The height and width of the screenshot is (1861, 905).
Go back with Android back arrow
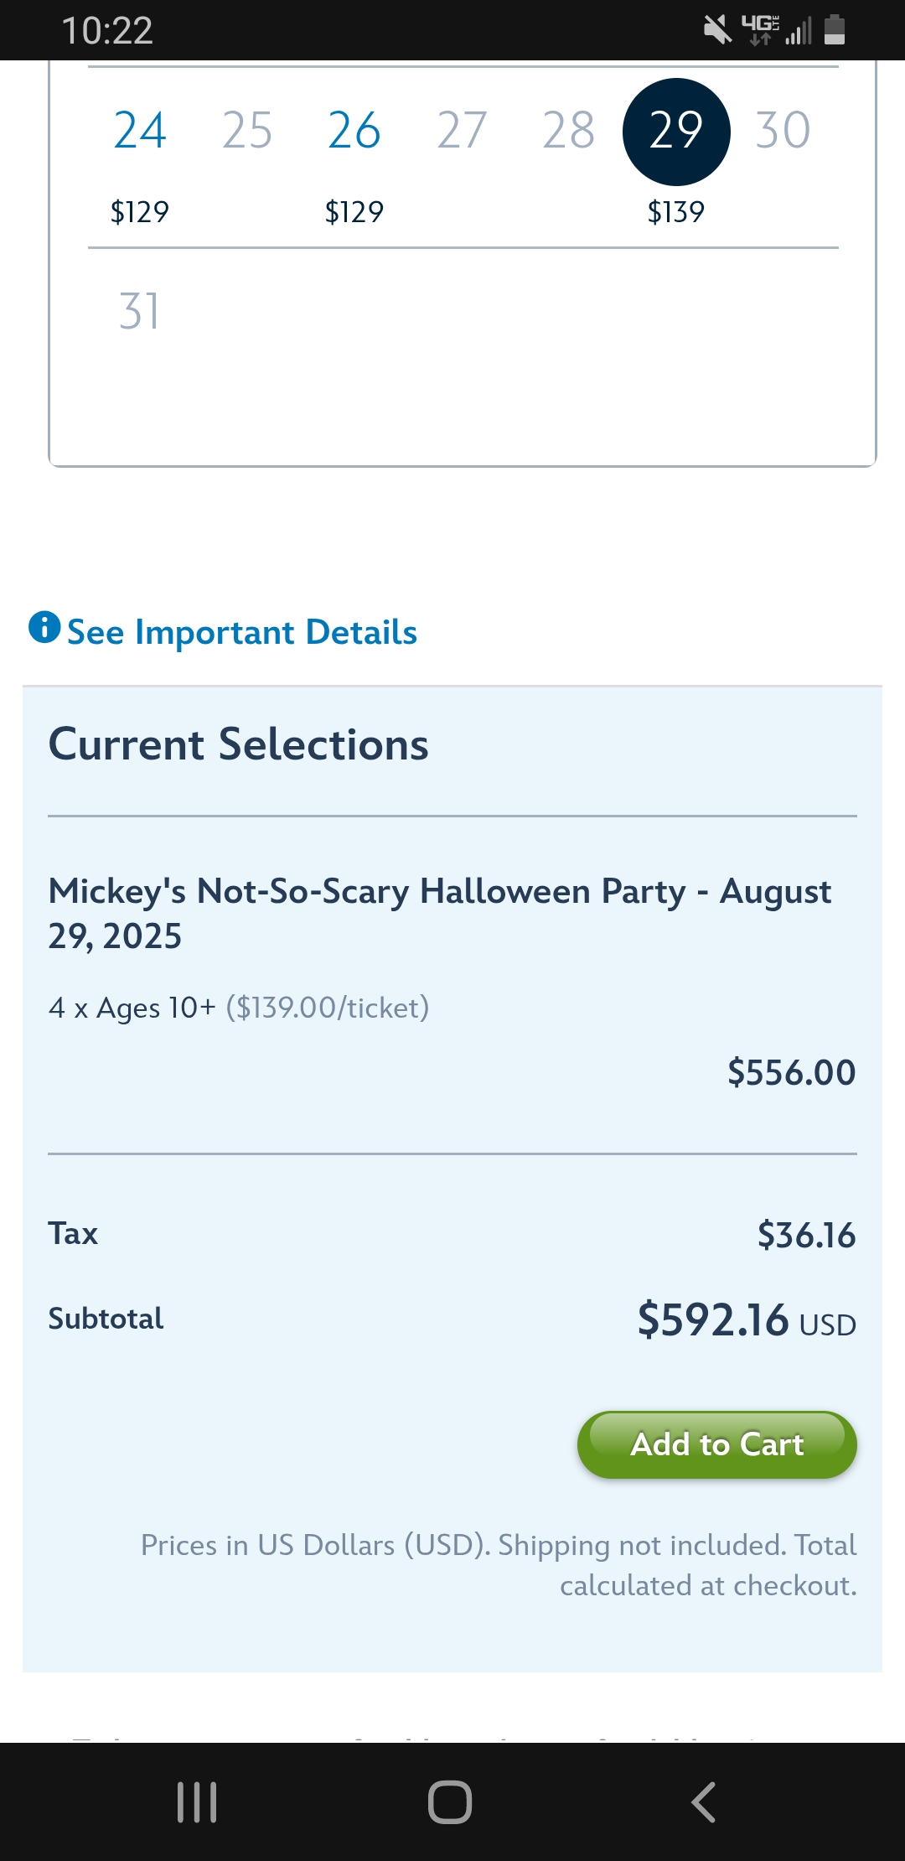tap(704, 1802)
